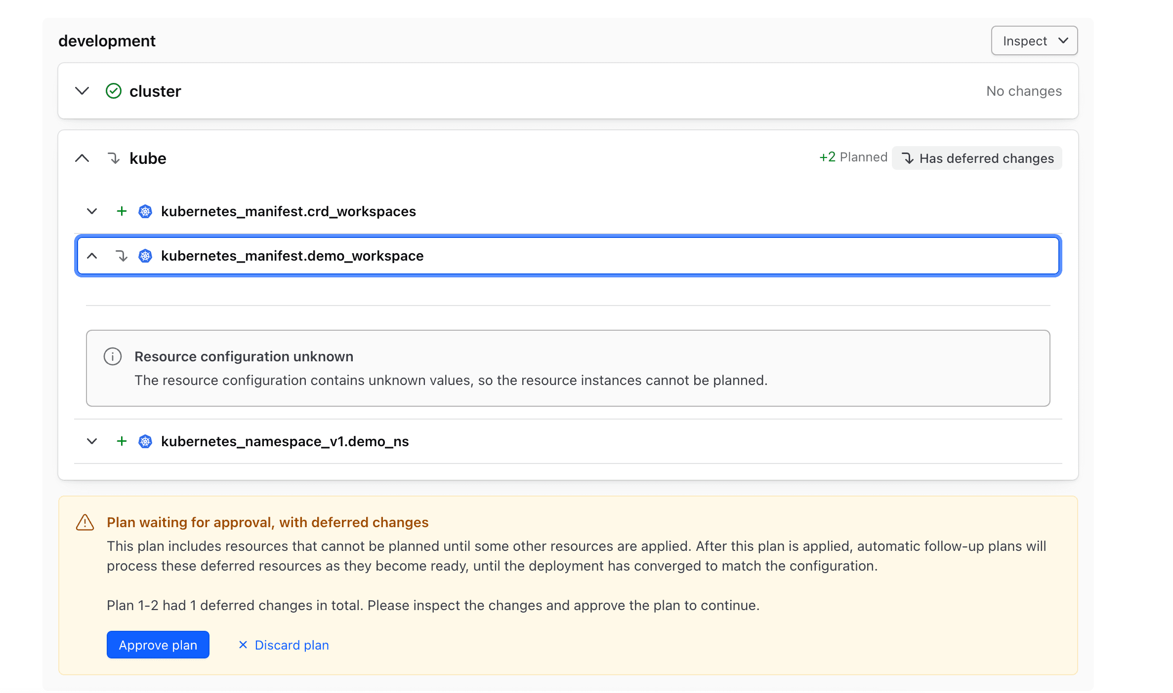Click the Has deferred changes badge
This screenshot has height=693, width=1173.
[x=977, y=158]
